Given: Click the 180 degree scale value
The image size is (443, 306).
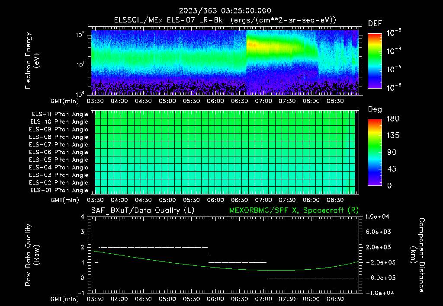Looking at the screenshot, I should click(393, 118).
